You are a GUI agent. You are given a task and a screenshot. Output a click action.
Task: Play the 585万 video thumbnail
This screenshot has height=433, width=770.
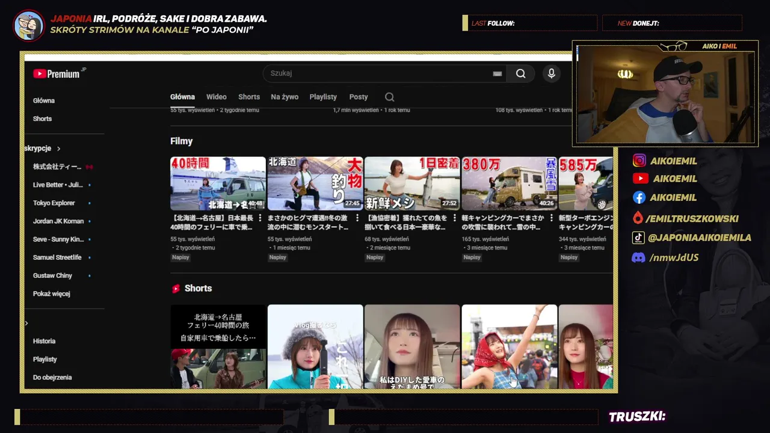(586, 183)
